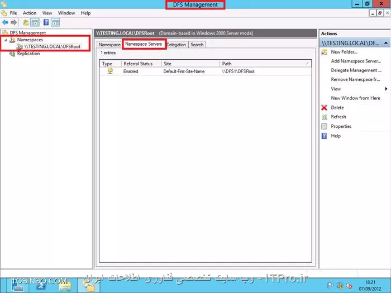Viewport: 391px width, 293px height.
Task: Open Server Manager from the taskbar
Action: [x=18, y=286]
